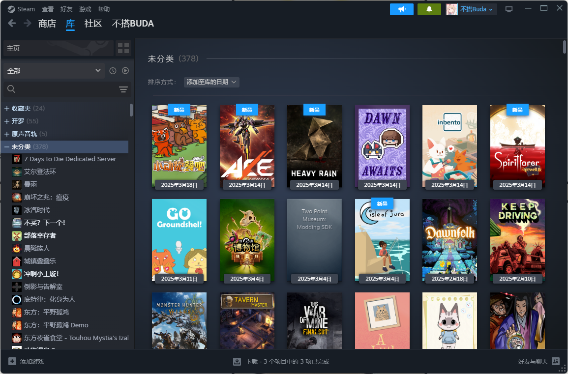This screenshot has height=374, width=568.
Task: Click the 倒影与告解室 game icon
Action: [17, 287]
